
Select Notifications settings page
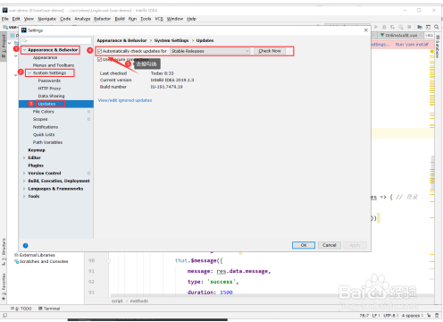(46, 127)
